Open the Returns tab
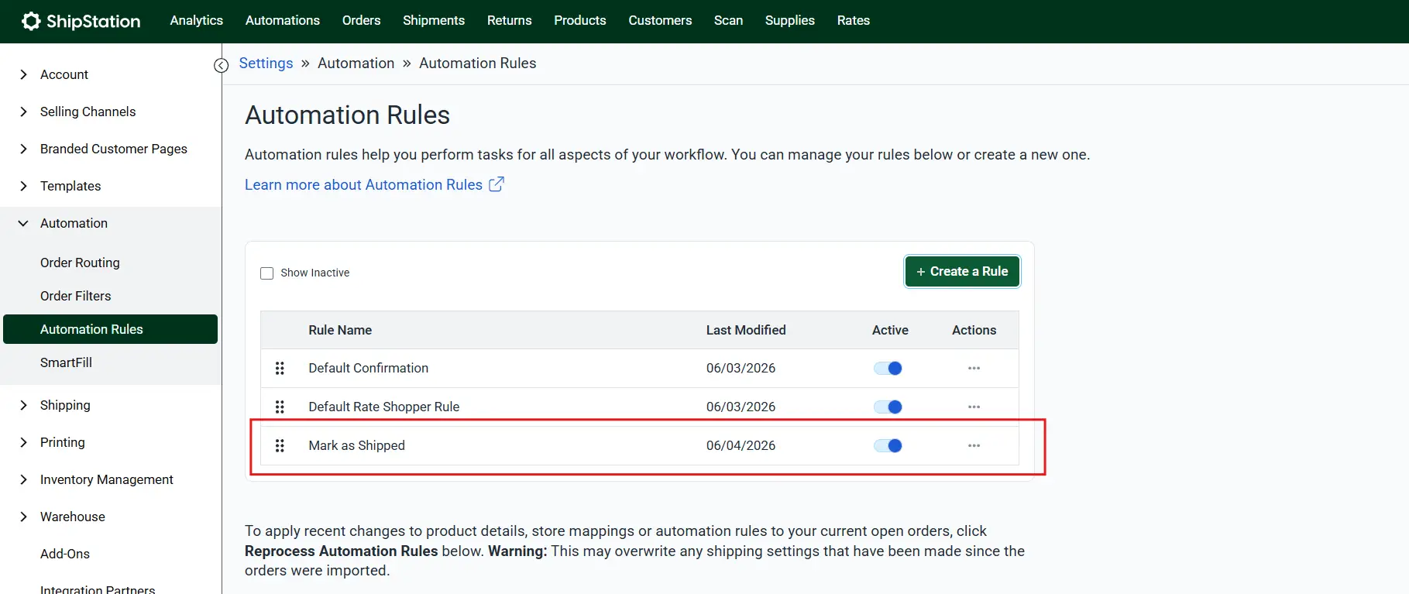 pyautogui.click(x=510, y=21)
